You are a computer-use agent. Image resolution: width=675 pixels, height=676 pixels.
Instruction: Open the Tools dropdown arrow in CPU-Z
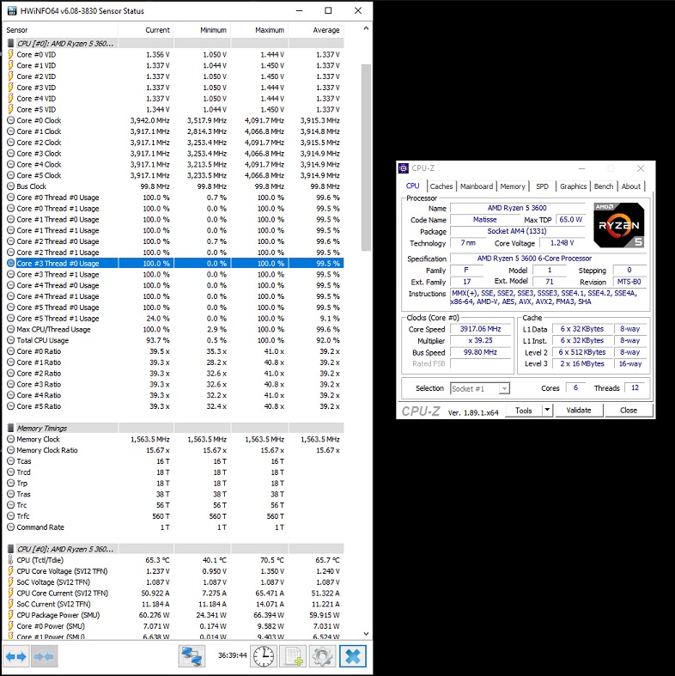click(547, 410)
